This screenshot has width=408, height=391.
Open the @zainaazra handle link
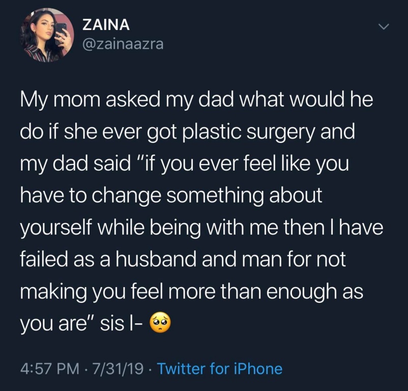pos(123,43)
